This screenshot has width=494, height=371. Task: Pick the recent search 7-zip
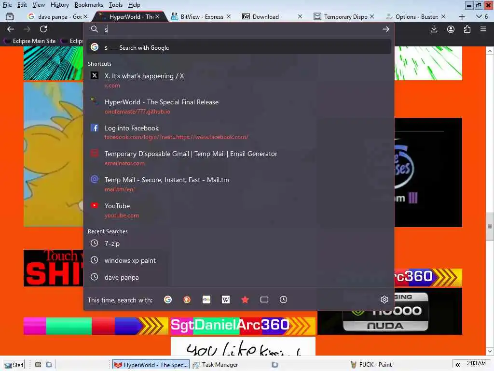point(239,243)
